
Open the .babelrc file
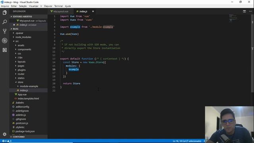point(29,102)
